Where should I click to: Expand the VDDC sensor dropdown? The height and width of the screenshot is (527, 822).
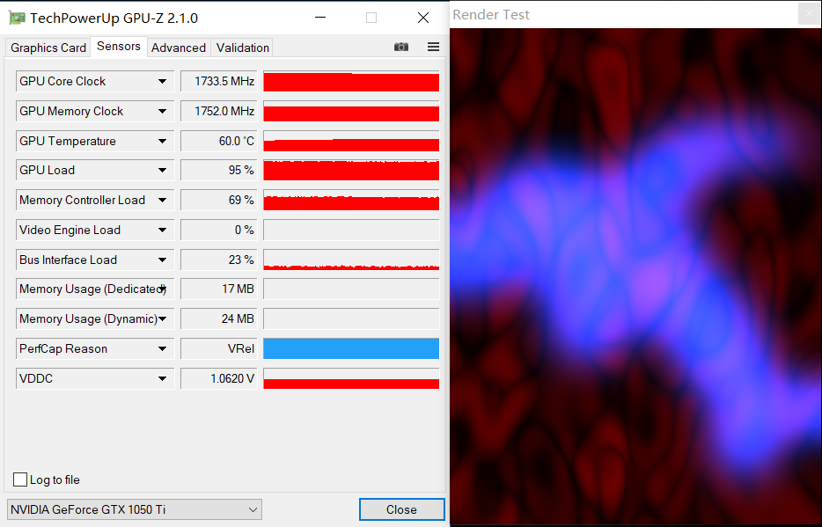163,378
